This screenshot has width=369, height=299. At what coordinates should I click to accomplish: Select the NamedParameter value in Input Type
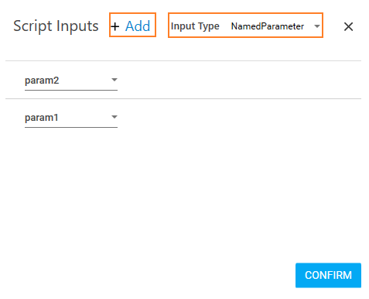coord(268,26)
